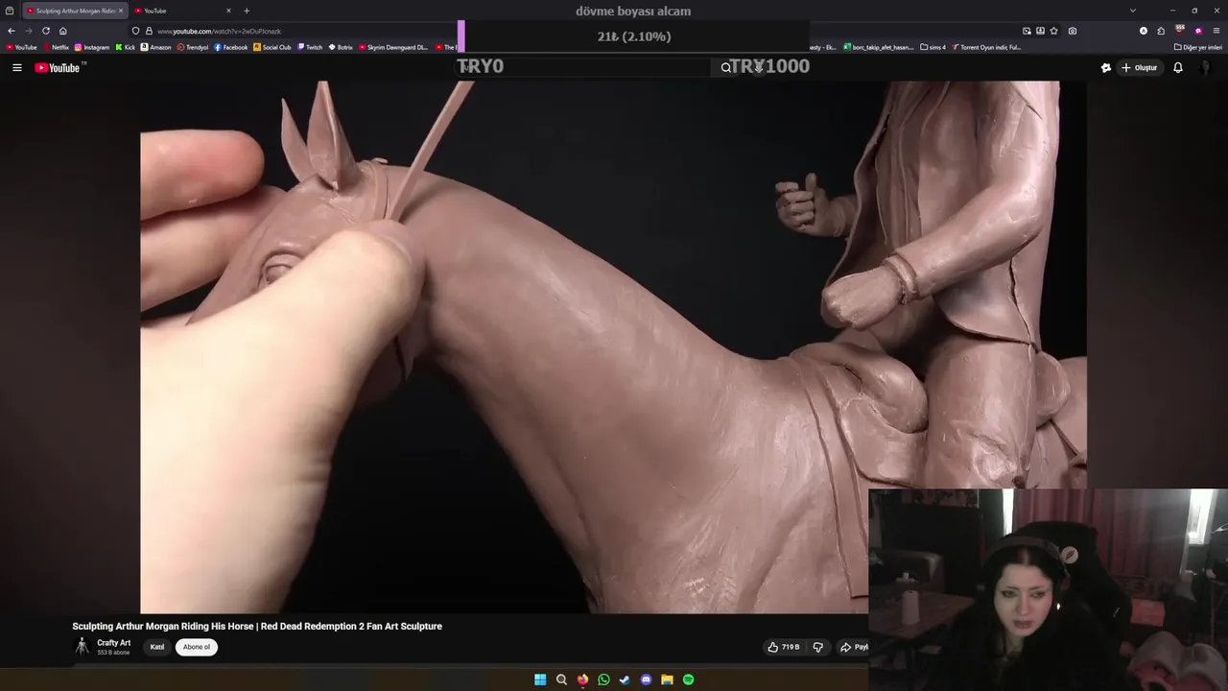1228x691 pixels.
Task: Click the tracking protection shield icon
Action: click(135, 31)
